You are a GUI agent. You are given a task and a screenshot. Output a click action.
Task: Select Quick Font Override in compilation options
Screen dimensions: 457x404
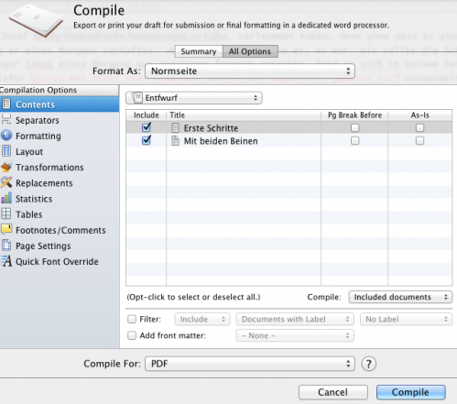click(60, 261)
